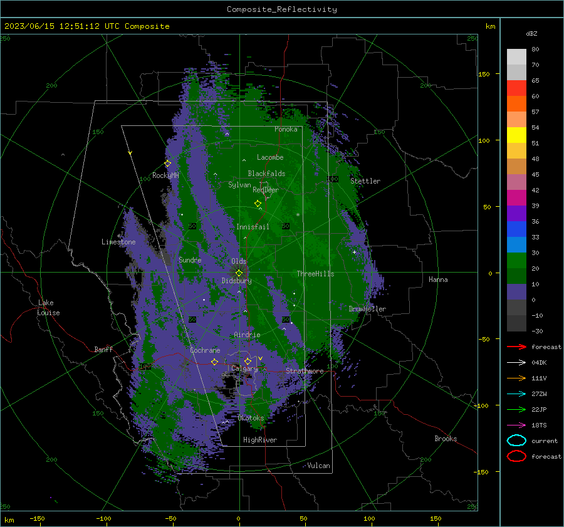Screen dimensions: 564x527
Task: Click the red forecast arrow in legend
Action: [x=516, y=347]
